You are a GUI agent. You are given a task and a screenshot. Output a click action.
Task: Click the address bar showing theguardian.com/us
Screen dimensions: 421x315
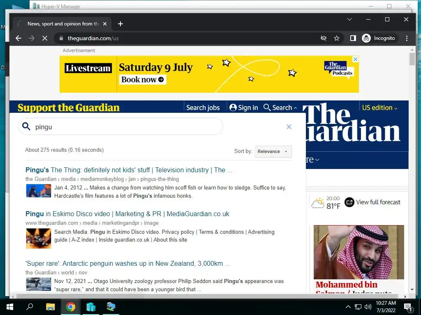188,38
